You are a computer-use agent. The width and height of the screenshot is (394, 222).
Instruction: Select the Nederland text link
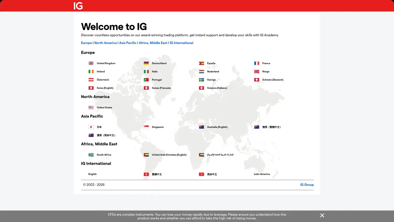tap(213, 72)
